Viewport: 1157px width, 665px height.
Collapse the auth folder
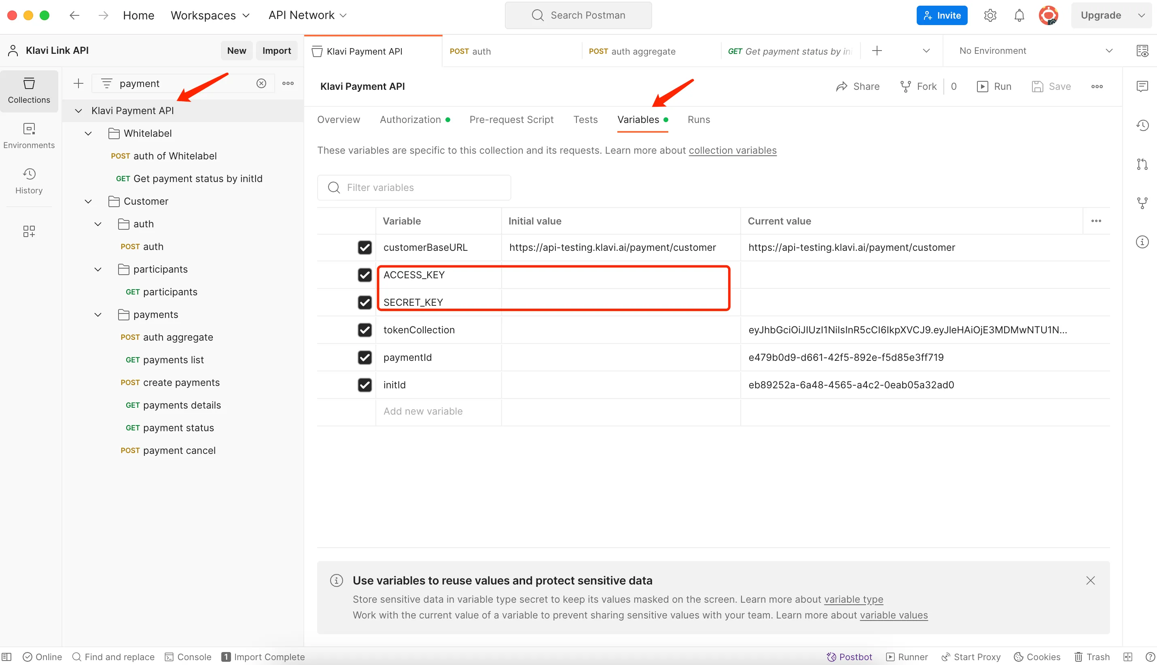point(98,224)
